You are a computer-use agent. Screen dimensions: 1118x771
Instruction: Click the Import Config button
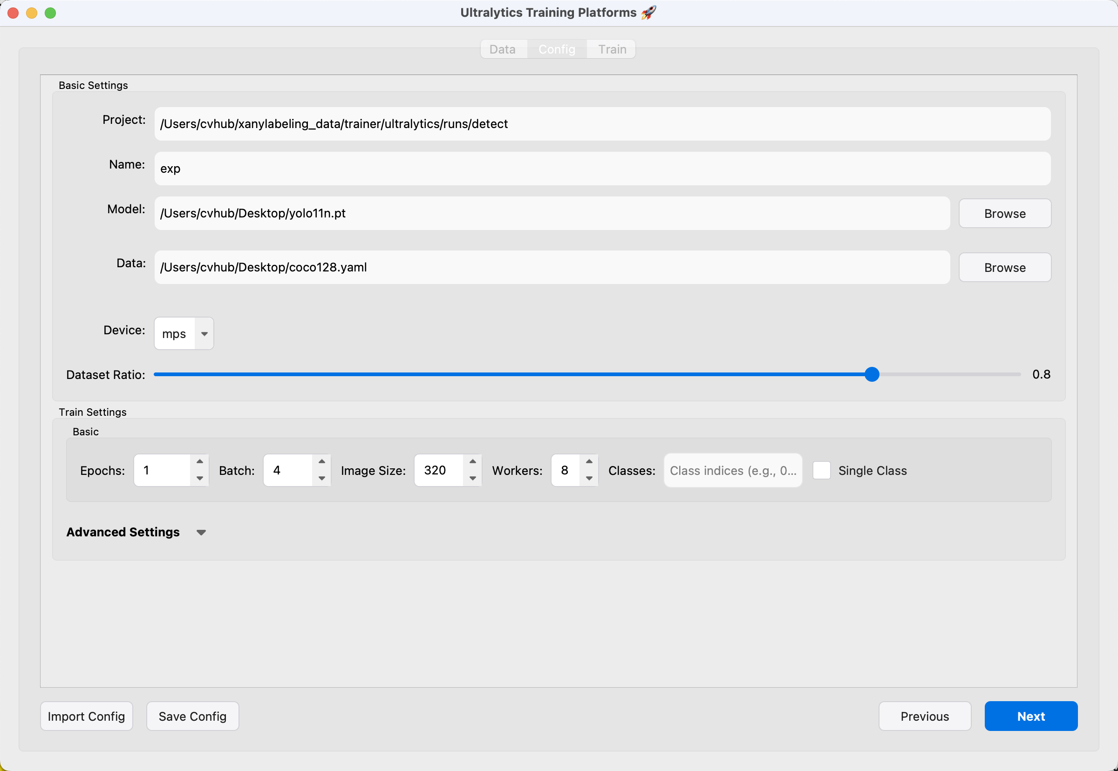[x=87, y=717]
